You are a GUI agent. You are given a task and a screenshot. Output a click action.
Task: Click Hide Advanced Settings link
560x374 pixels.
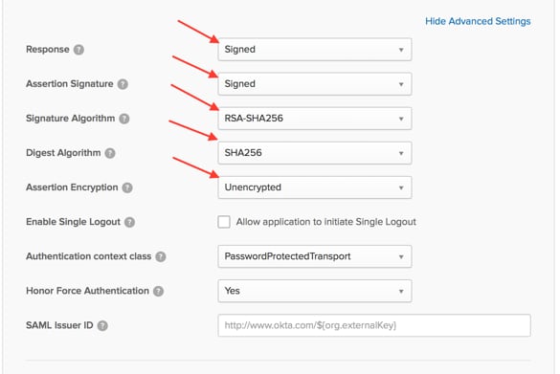tap(478, 21)
